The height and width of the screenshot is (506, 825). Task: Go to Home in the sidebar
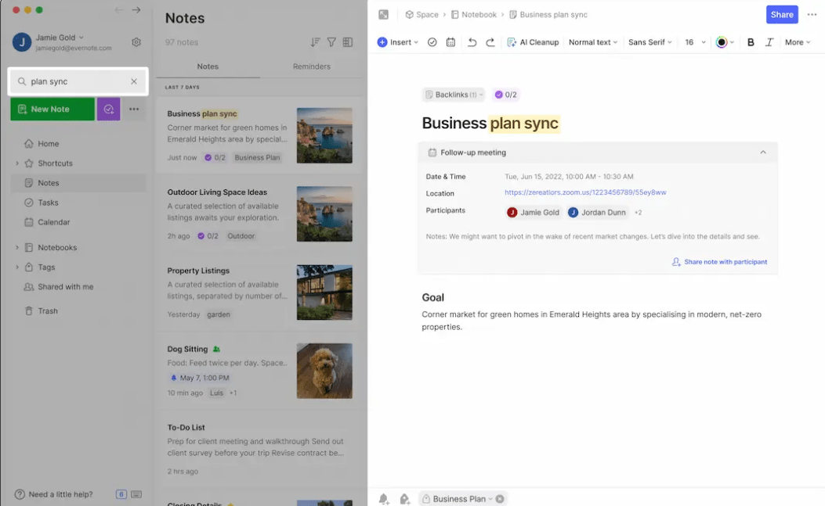coord(78,143)
